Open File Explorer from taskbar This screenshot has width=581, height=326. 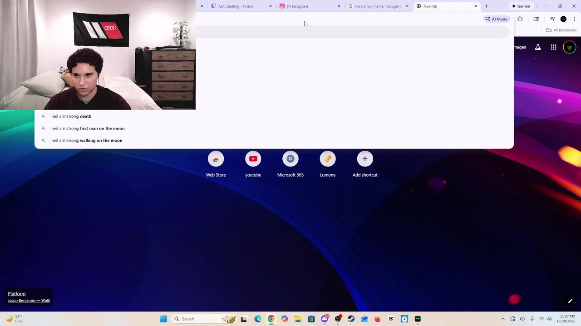(298, 319)
